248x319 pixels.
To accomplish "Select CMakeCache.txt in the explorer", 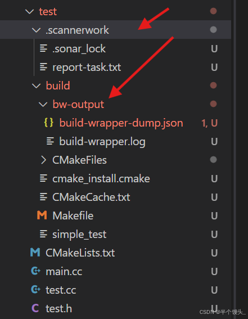I will pyautogui.click(x=115, y=197).
